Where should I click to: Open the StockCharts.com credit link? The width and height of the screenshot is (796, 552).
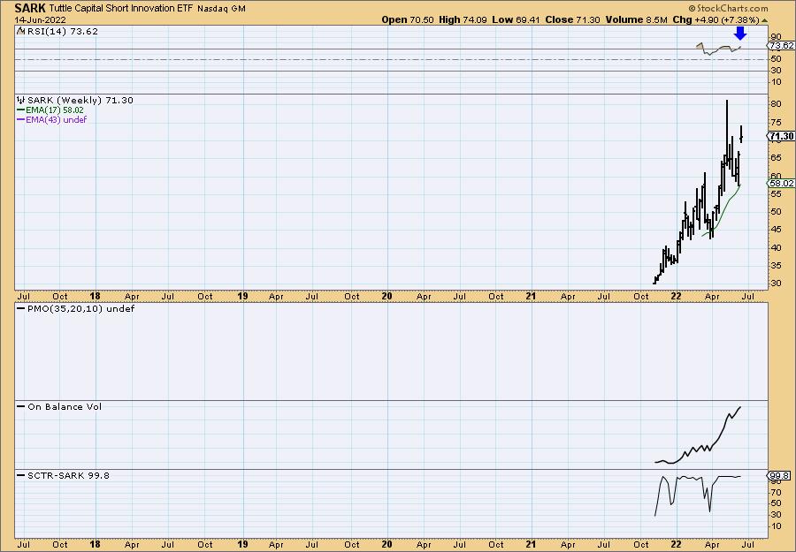729,8
